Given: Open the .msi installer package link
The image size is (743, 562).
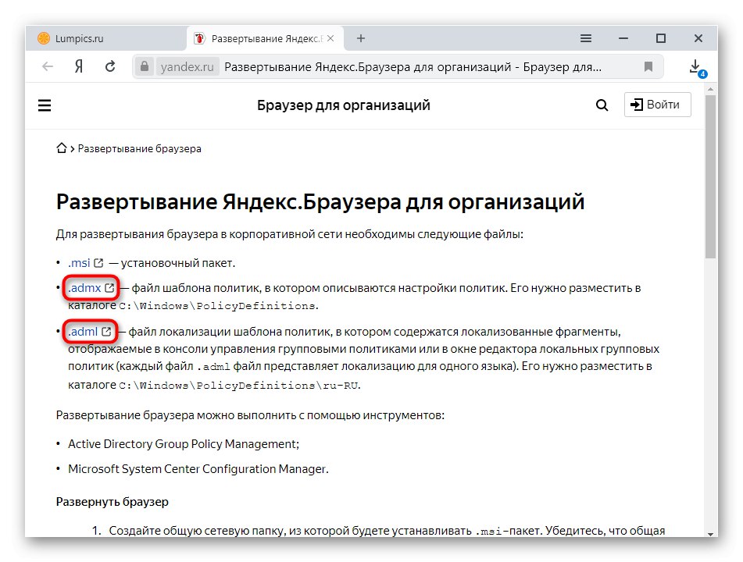Looking at the screenshot, I should tap(79, 262).
